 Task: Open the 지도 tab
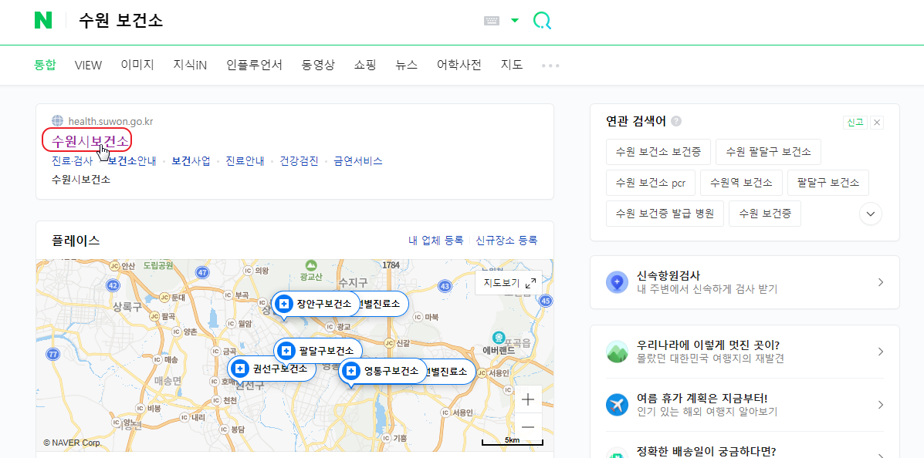pos(512,65)
